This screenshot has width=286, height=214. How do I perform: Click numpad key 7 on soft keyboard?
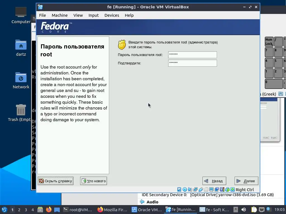pos(269,52)
